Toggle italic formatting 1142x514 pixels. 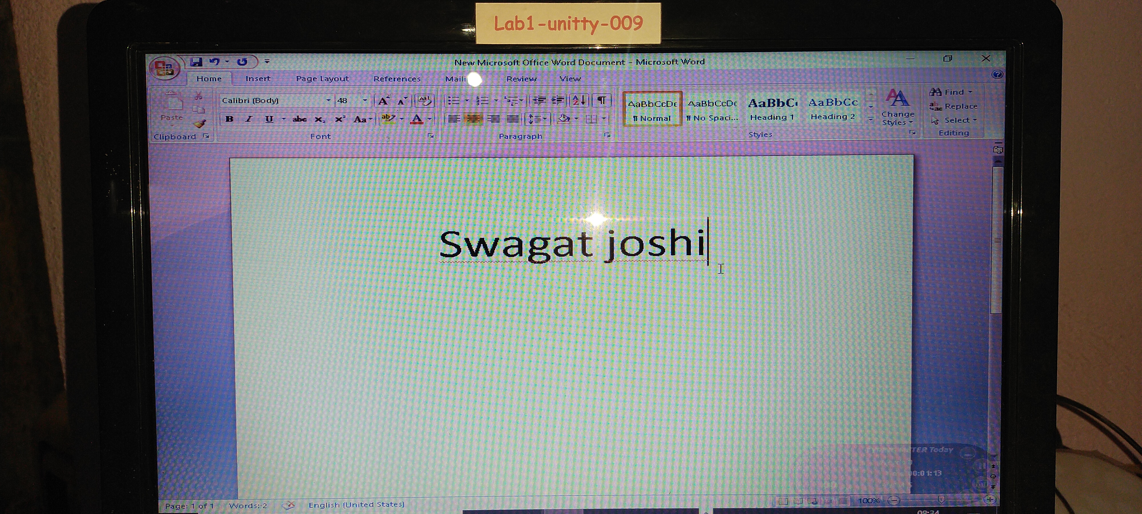coord(249,119)
